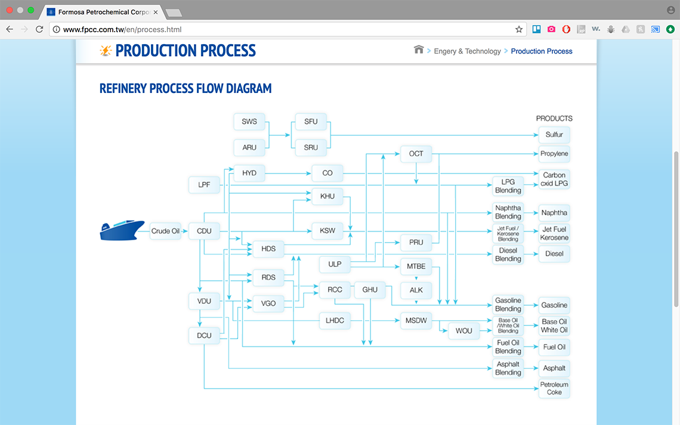This screenshot has height=425, width=680.
Task: Open Production Process breadcrumb link
Action: (541, 51)
